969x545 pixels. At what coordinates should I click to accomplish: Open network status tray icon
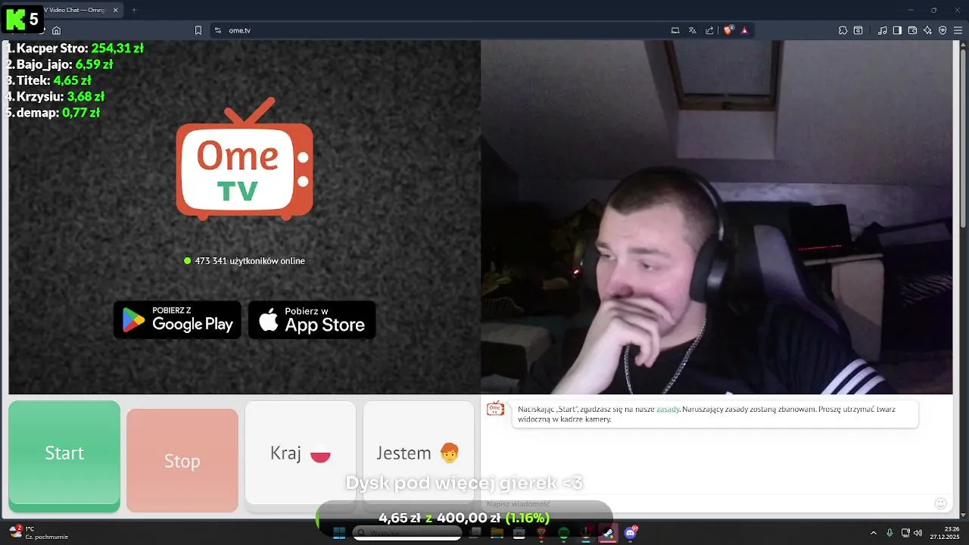click(905, 533)
